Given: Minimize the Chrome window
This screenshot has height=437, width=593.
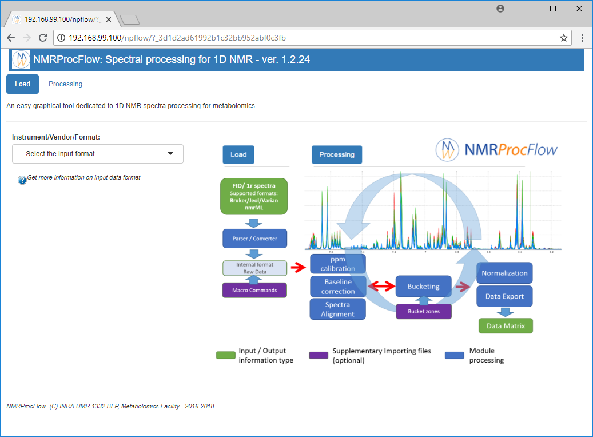Looking at the screenshot, I should (527, 9).
